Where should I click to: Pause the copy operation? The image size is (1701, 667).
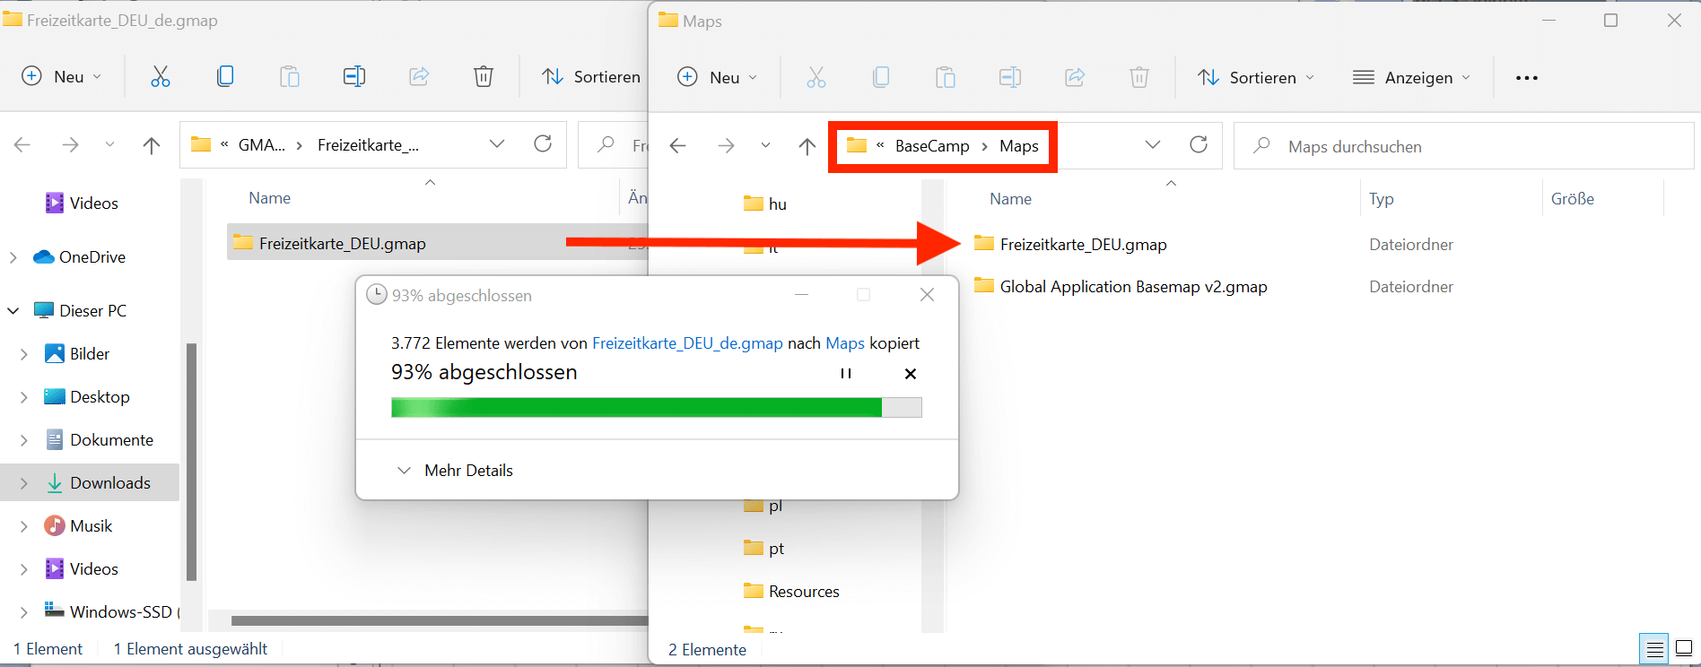pyautogui.click(x=845, y=374)
